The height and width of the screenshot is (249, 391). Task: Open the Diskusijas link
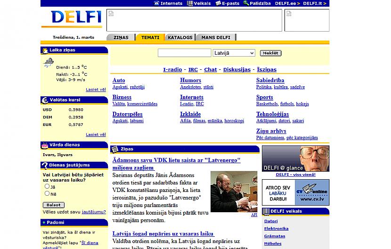click(237, 69)
